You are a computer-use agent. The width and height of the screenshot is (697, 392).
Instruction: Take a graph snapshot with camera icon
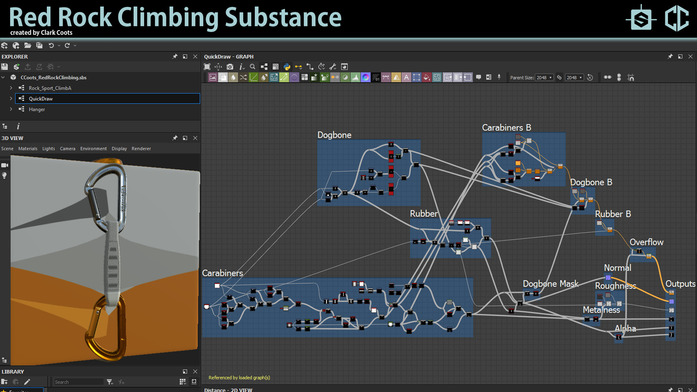point(230,67)
